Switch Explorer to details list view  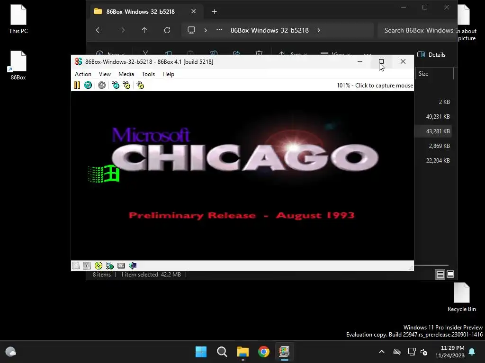[x=440, y=274]
